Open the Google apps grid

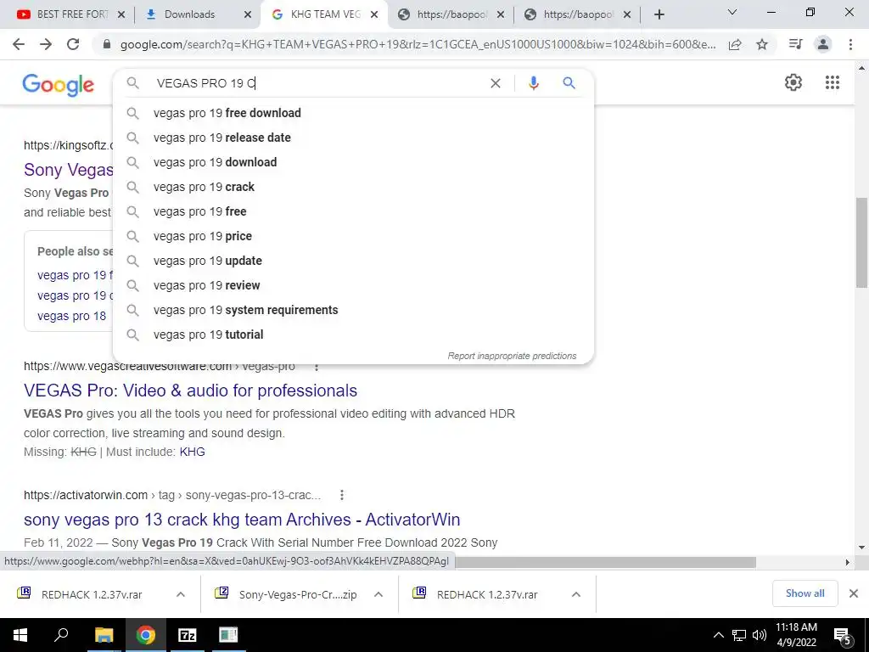(x=832, y=82)
